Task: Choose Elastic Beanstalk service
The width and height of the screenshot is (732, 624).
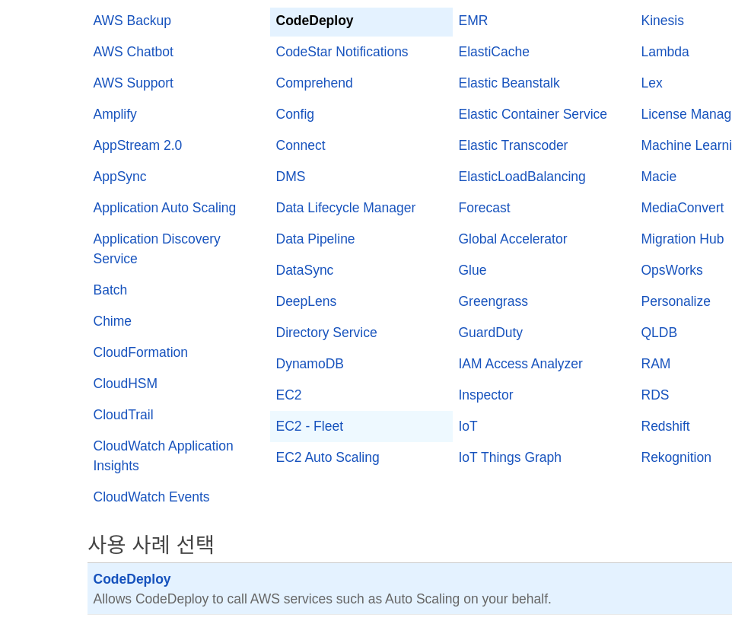Action: pos(509,83)
